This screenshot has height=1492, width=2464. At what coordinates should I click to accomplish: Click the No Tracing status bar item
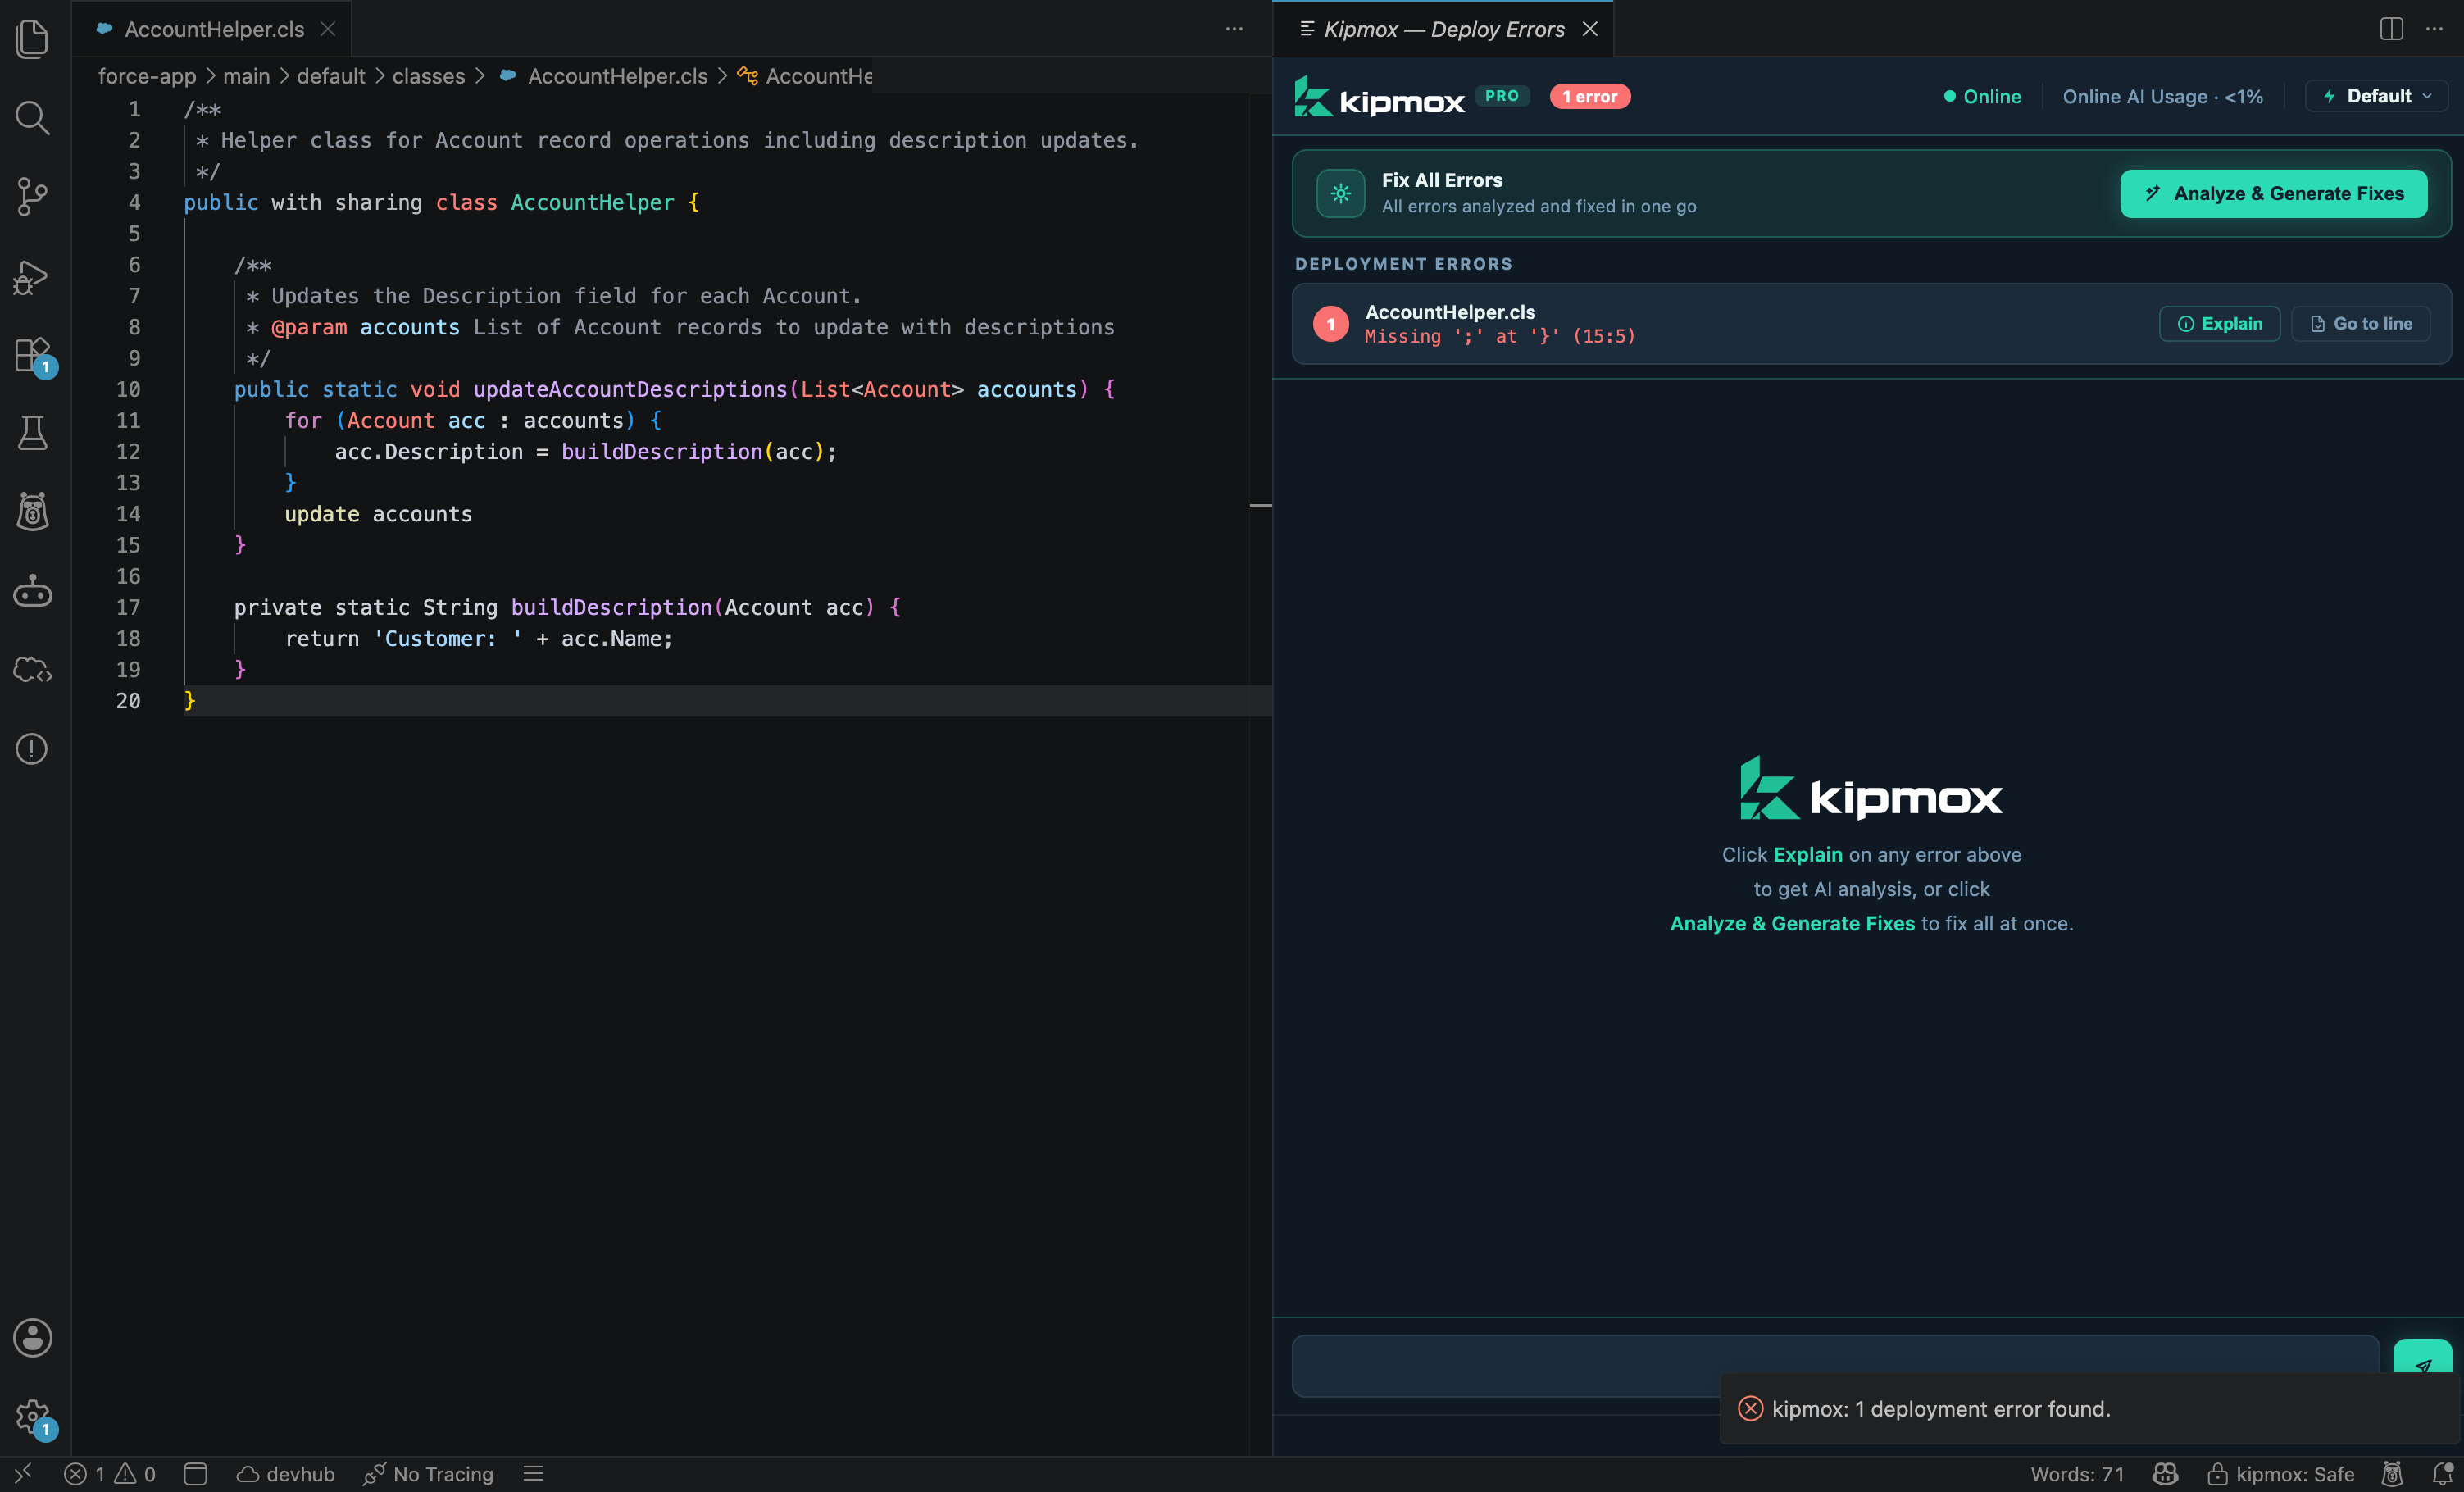[x=428, y=1473]
